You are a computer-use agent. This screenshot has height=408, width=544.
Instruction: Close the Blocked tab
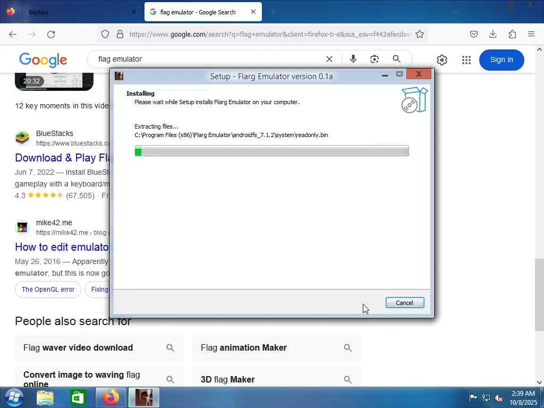click(134, 12)
